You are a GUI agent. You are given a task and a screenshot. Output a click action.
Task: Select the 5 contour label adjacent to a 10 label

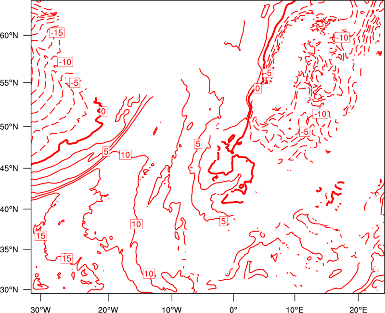coord(106,152)
